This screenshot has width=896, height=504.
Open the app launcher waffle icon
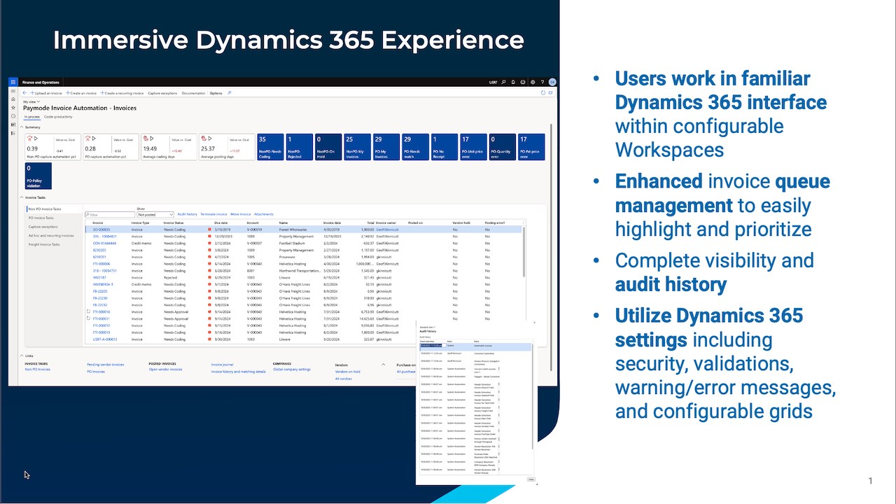[13, 82]
